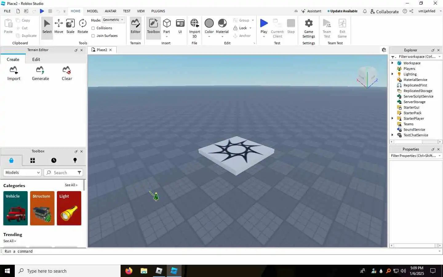The height and width of the screenshot is (277, 443).
Task: Click the viewport settings gear icon
Action: coord(384,50)
